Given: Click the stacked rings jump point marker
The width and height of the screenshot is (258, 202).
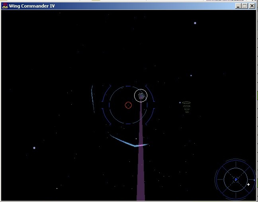Looking at the screenshot, I should point(186,107).
